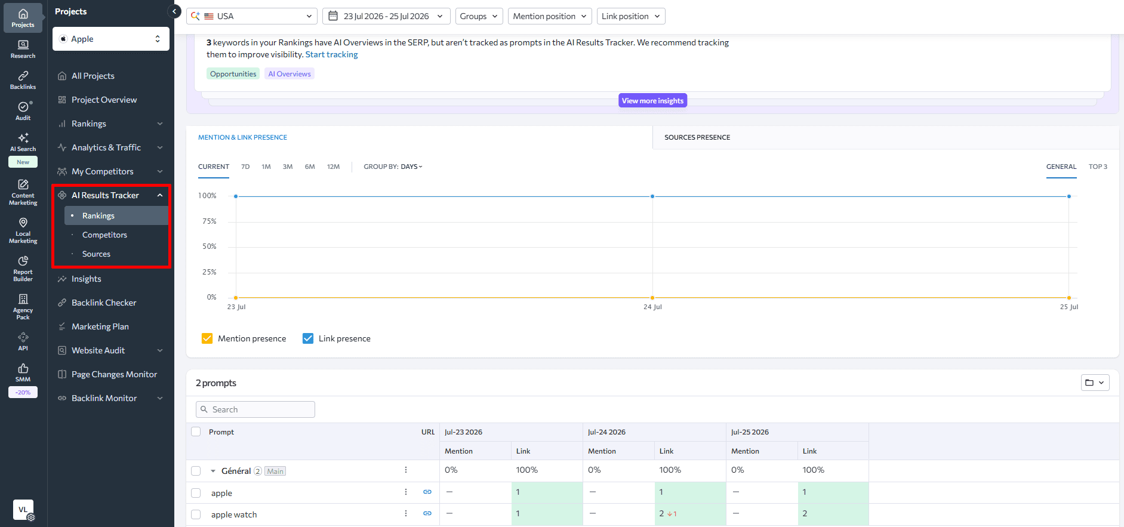Check the Général group checkbox
1124x527 pixels.
(196, 471)
